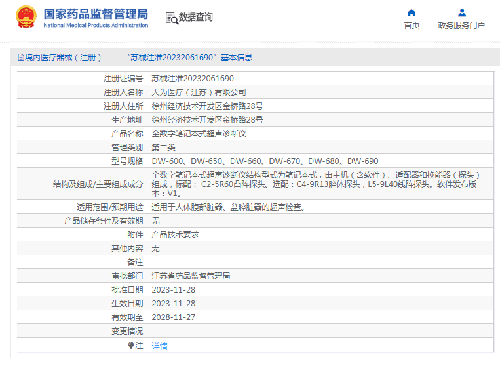The height and width of the screenshot is (368, 500).
Task: Click the document icon before 境内医疗器械
Action: 20,58
